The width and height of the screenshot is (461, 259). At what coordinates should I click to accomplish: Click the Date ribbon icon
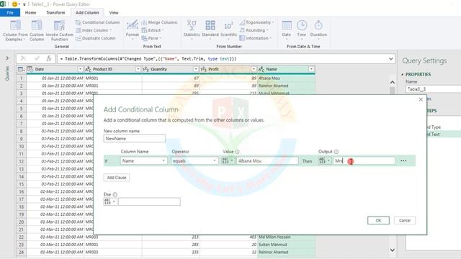pyautogui.click(x=287, y=25)
